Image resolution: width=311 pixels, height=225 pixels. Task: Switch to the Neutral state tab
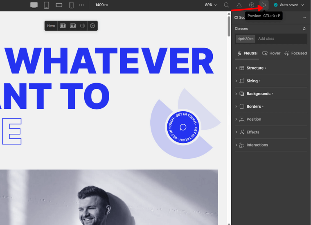click(x=247, y=53)
